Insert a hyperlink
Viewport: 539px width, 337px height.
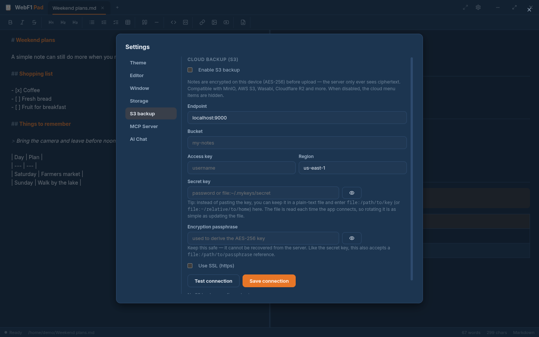tap(202, 22)
